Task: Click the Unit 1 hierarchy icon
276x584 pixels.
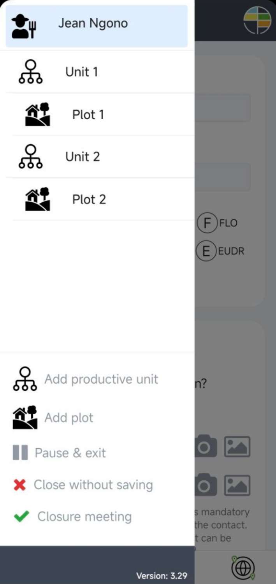Action: click(30, 72)
